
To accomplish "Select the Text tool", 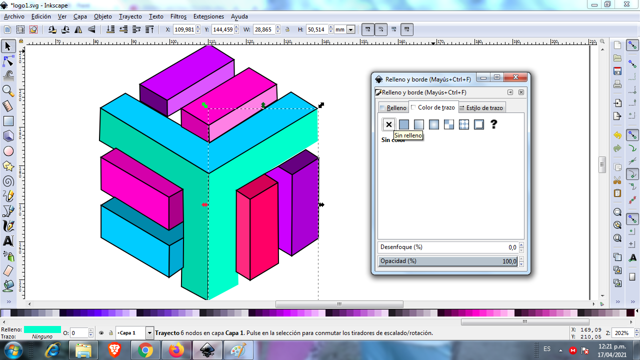I will click(8, 241).
